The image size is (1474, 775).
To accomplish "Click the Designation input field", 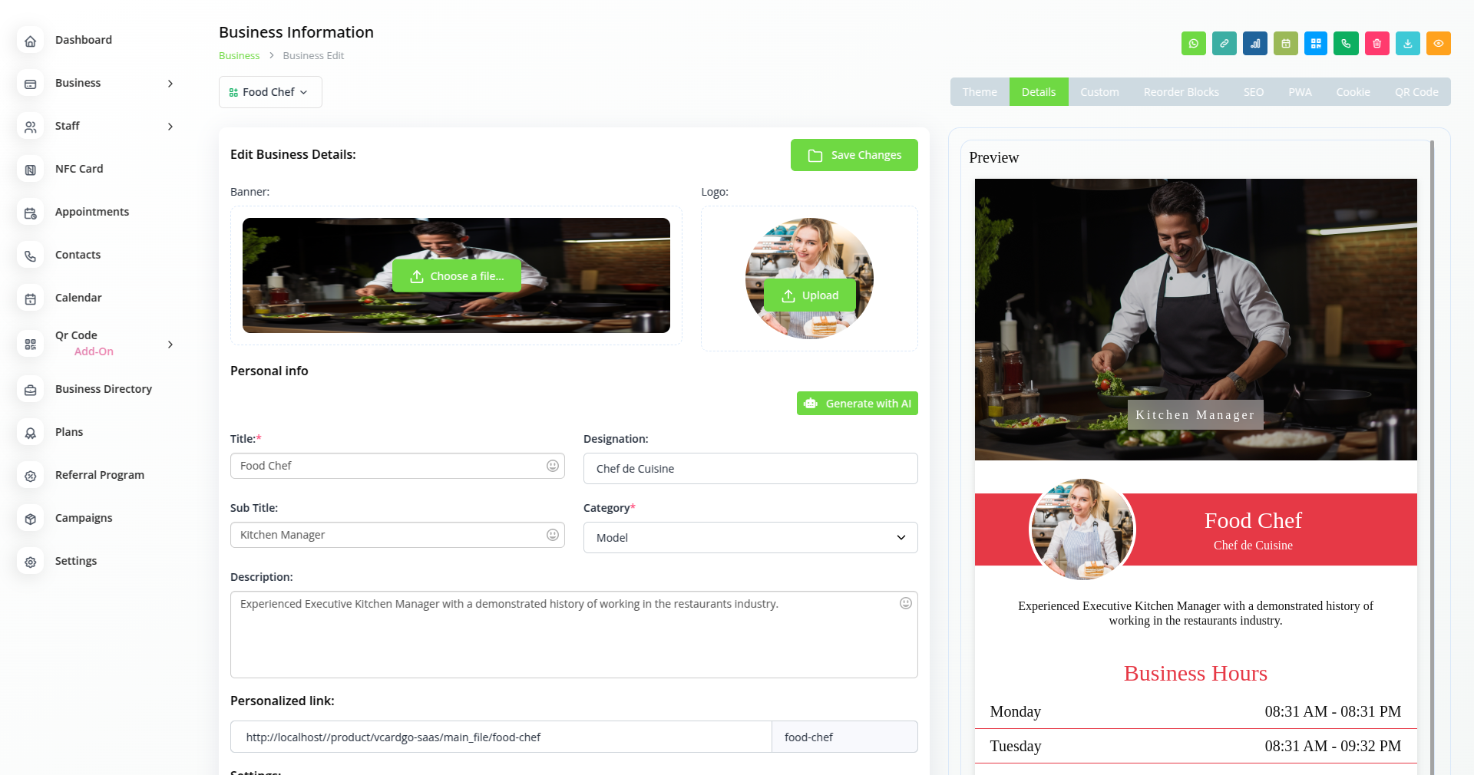I will point(750,469).
